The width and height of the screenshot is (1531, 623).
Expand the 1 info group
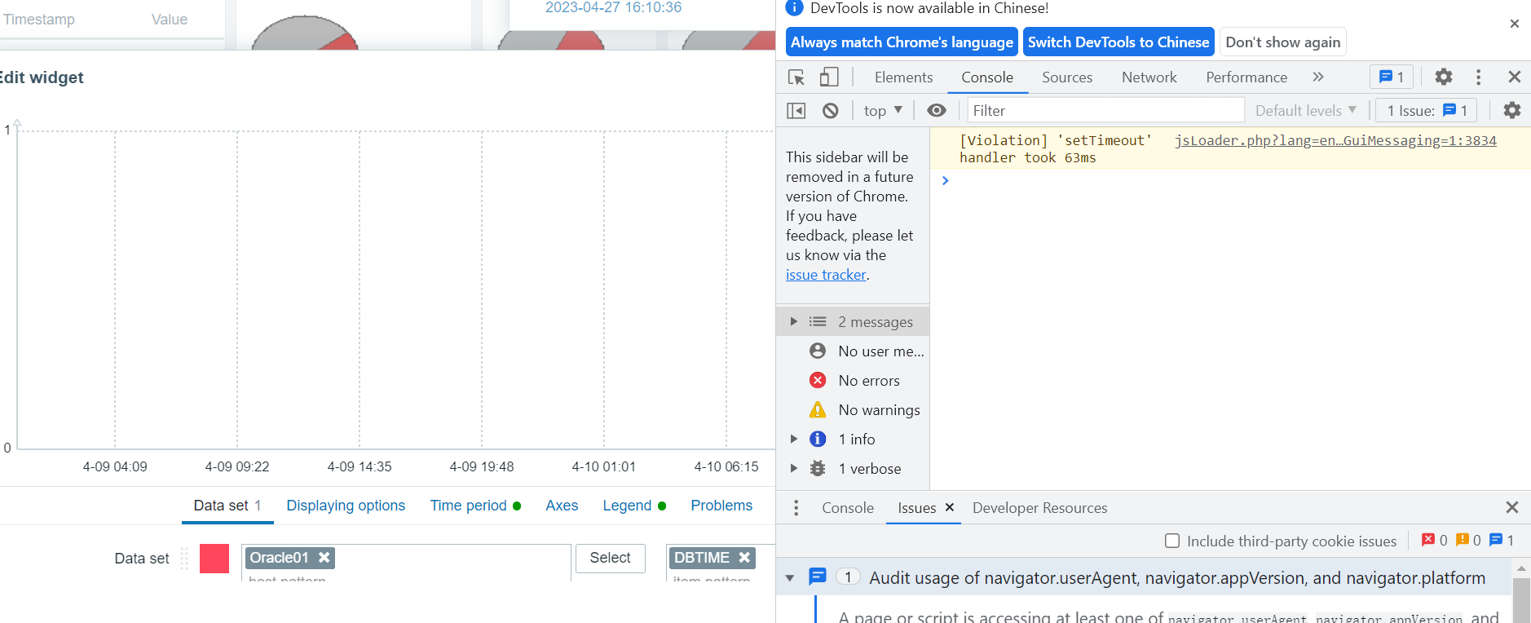(793, 440)
